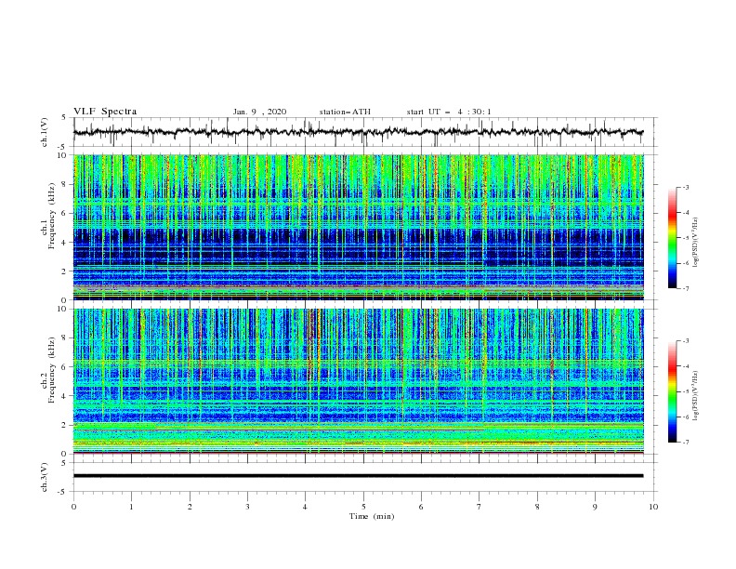Click time axis tick label '5'
This screenshot has width=736, height=569.
(x=363, y=507)
